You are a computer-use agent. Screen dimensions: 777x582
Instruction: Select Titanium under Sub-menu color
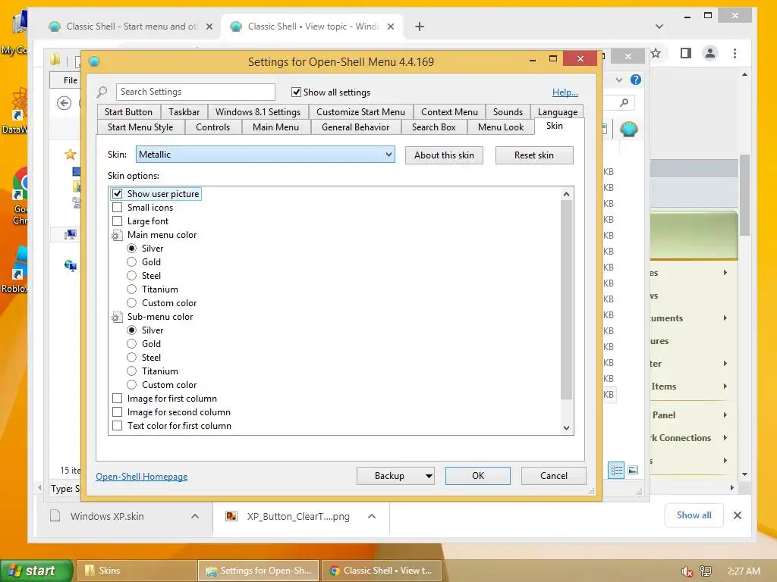(x=131, y=371)
